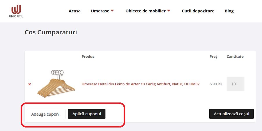The image size is (262, 131).
Task: Click the Adaugă cupon input field
Action: click(x=46, y=114)
